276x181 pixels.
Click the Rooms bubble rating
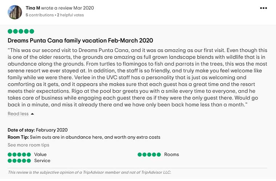pos(149,154)
